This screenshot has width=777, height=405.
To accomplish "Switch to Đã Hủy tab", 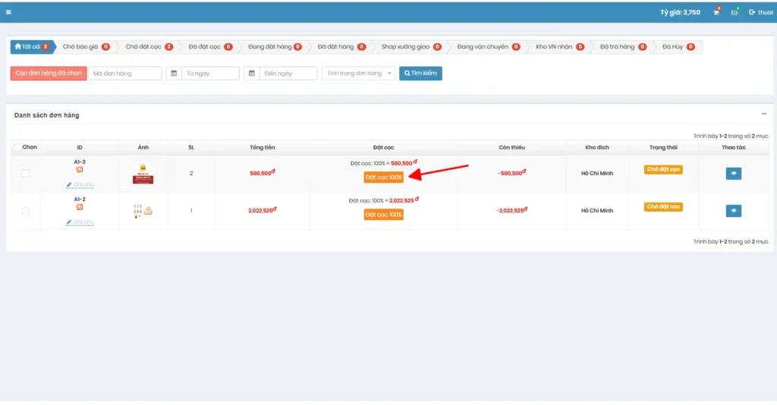I will point(678,46).
